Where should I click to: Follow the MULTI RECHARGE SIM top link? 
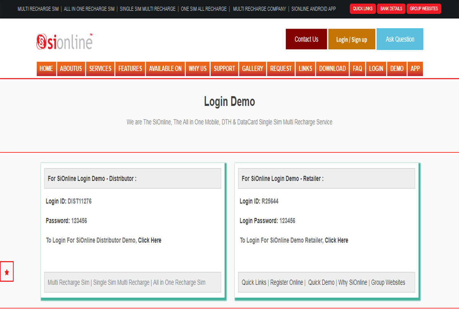tap(38, 9)
